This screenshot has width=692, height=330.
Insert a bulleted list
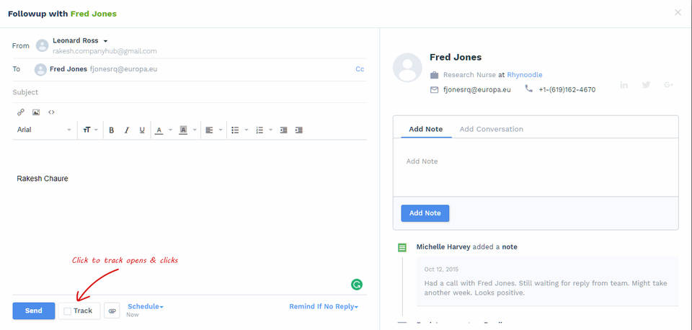pos(235,130)
